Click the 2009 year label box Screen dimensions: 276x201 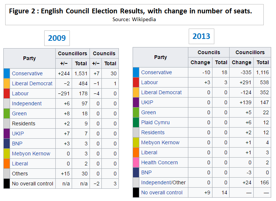pos(57,38)
